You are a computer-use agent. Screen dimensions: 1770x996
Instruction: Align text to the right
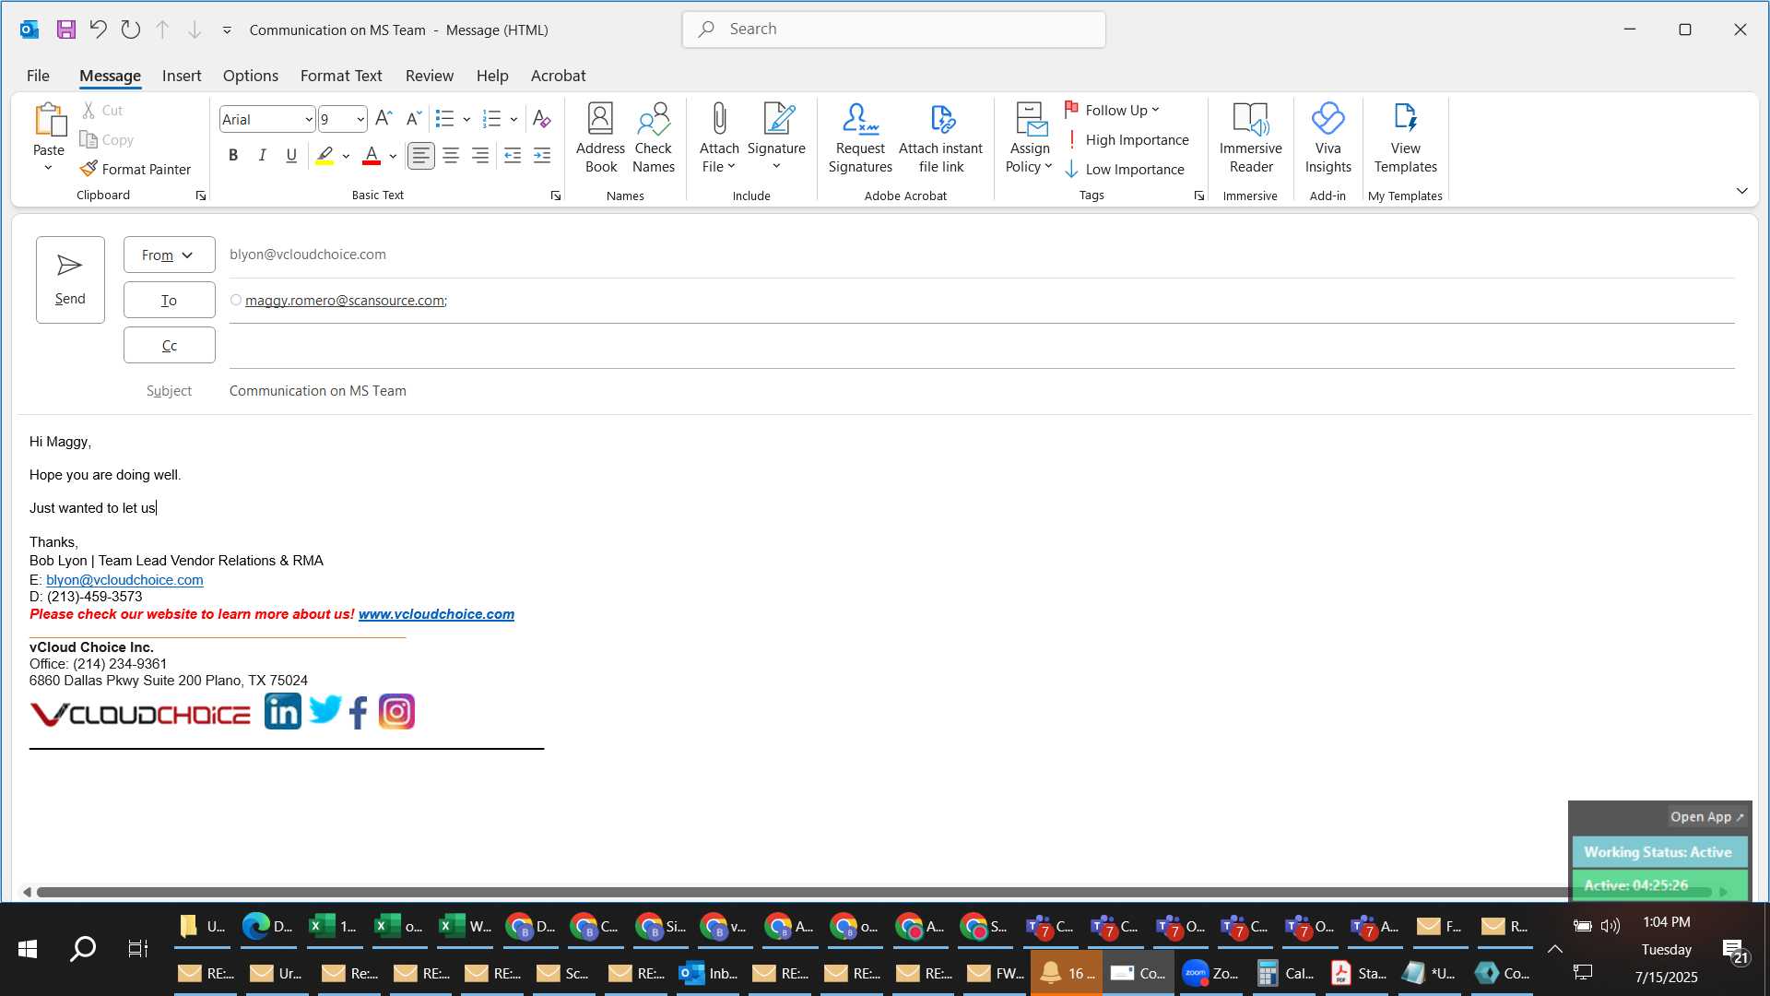point(480,156)
